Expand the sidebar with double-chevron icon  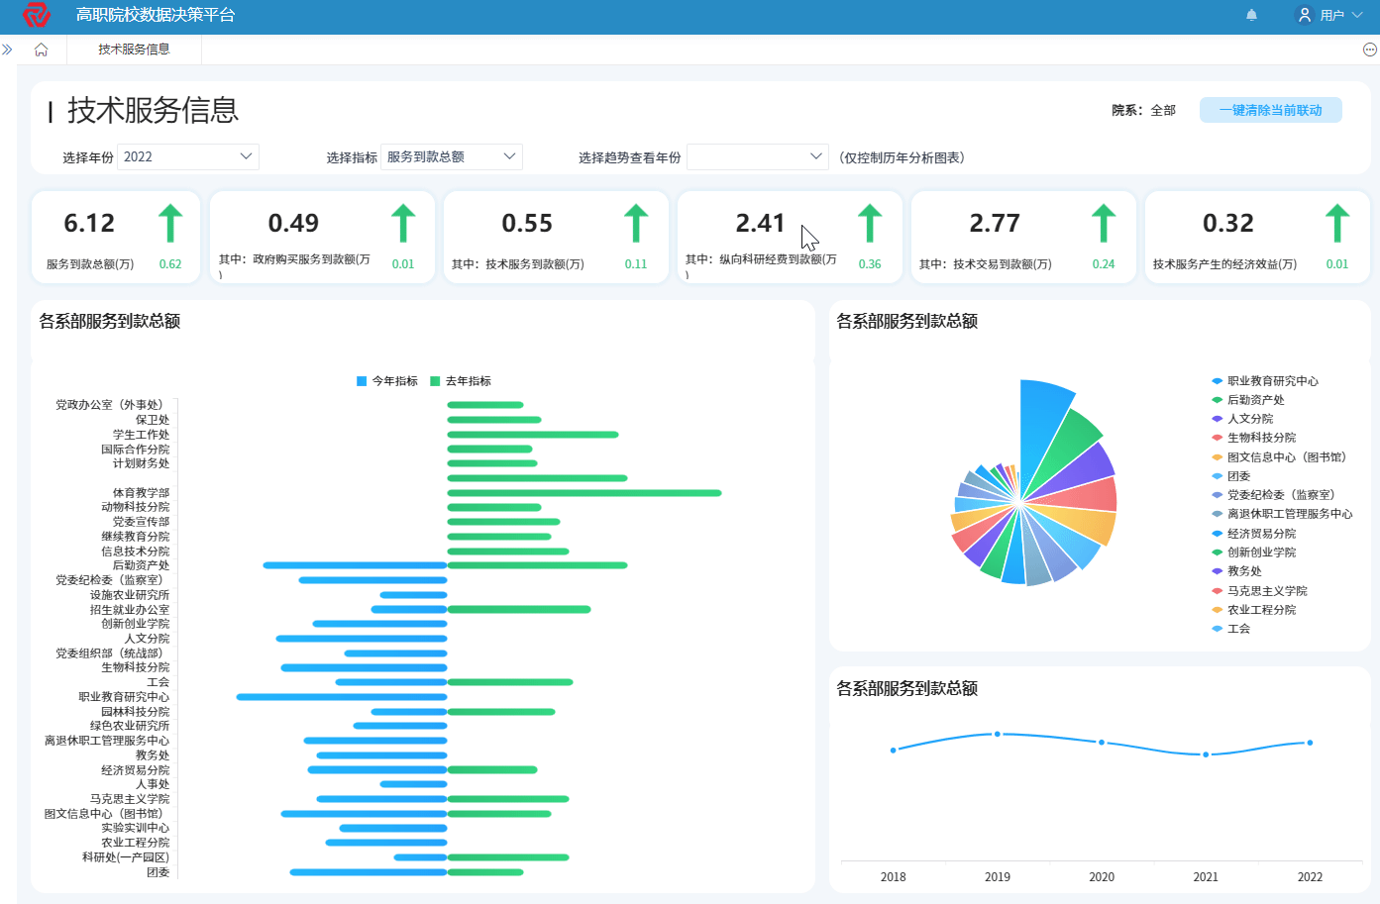[7, 50]
